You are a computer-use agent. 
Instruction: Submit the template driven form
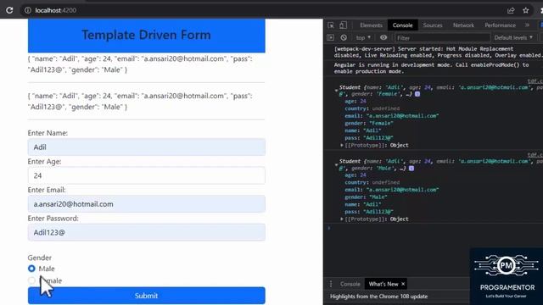[147, 296]
